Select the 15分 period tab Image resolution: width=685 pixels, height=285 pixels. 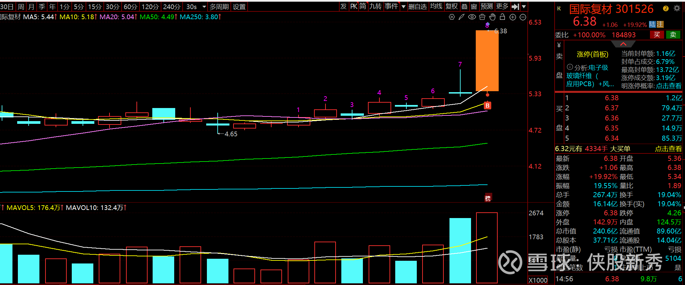(94, 6)
